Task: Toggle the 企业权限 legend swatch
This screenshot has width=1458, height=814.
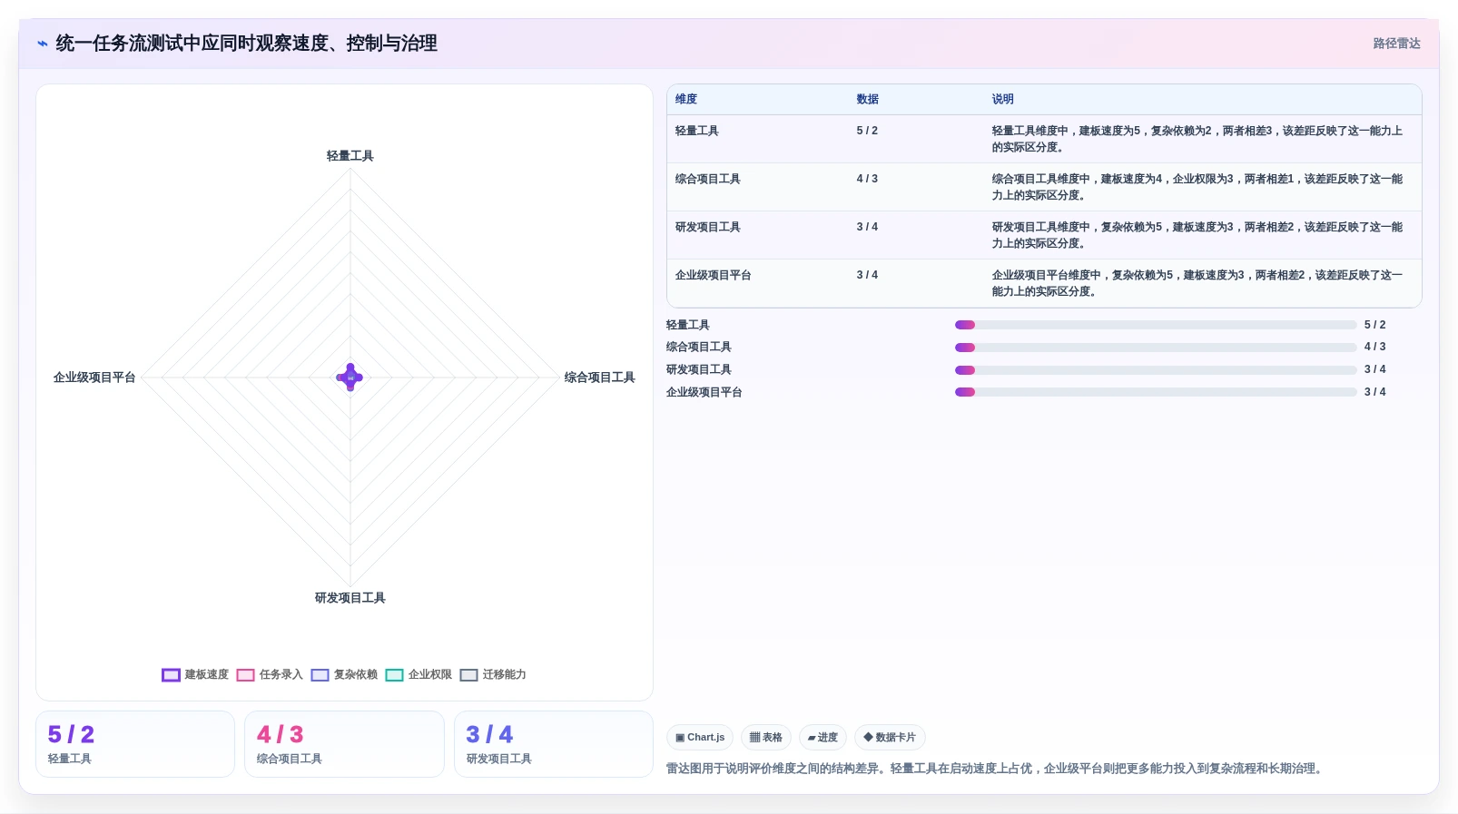Action: (394, 675)
